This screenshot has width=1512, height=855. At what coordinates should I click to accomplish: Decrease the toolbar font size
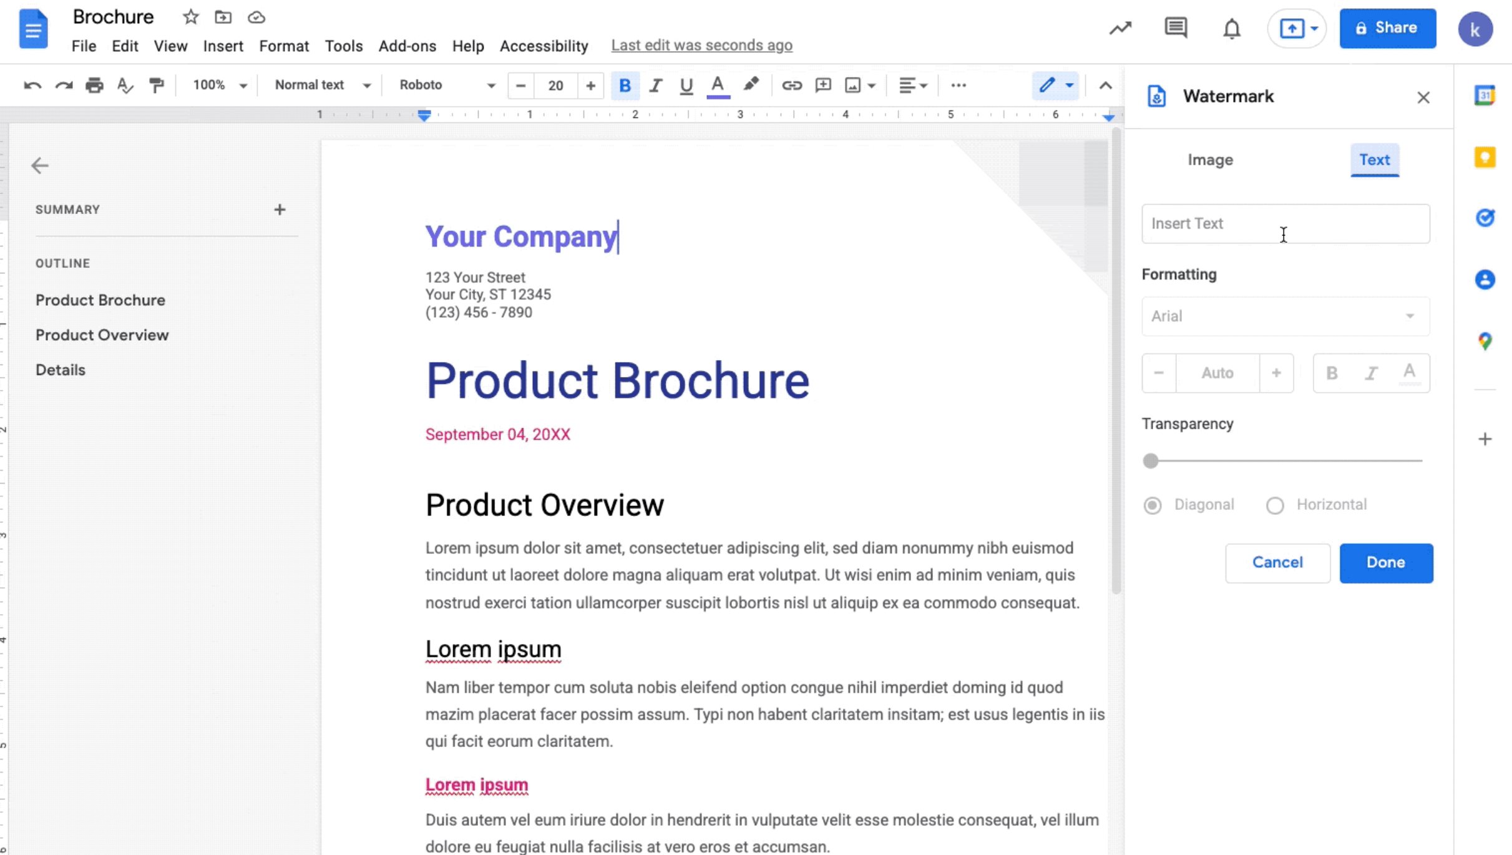tap(521, 85)
